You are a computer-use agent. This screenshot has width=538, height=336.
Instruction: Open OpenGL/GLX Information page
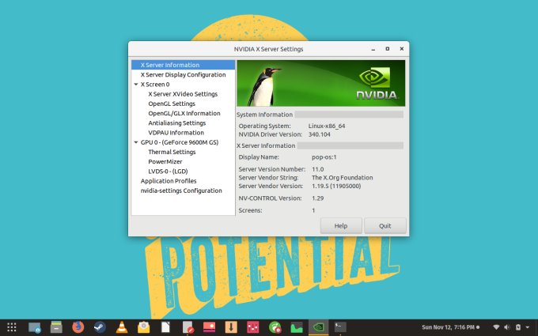click(184, 113)
